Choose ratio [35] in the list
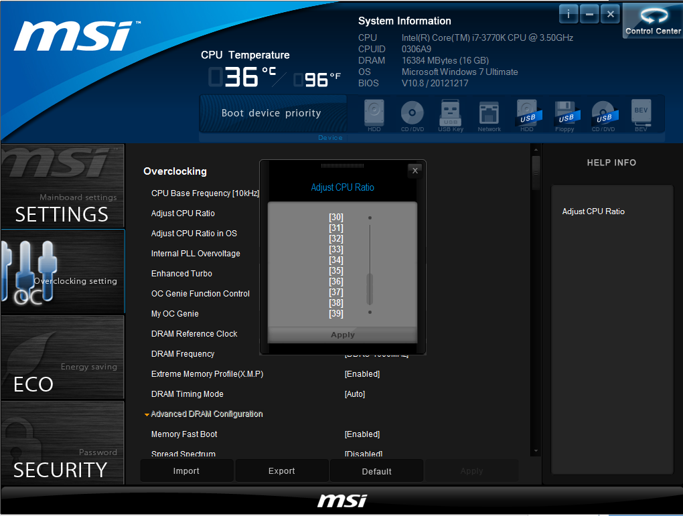The width and height of the screenshot is (683, 516). tap(336, 270)
